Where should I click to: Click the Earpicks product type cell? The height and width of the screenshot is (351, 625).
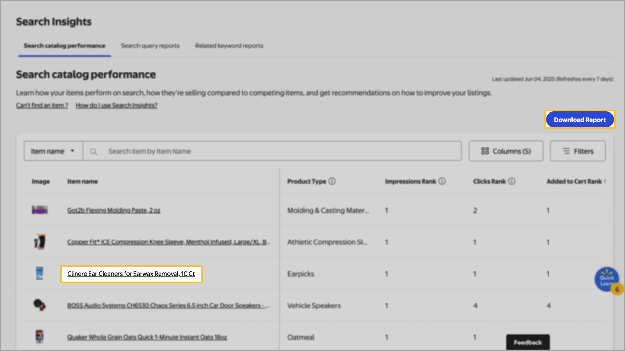point(300,274)
